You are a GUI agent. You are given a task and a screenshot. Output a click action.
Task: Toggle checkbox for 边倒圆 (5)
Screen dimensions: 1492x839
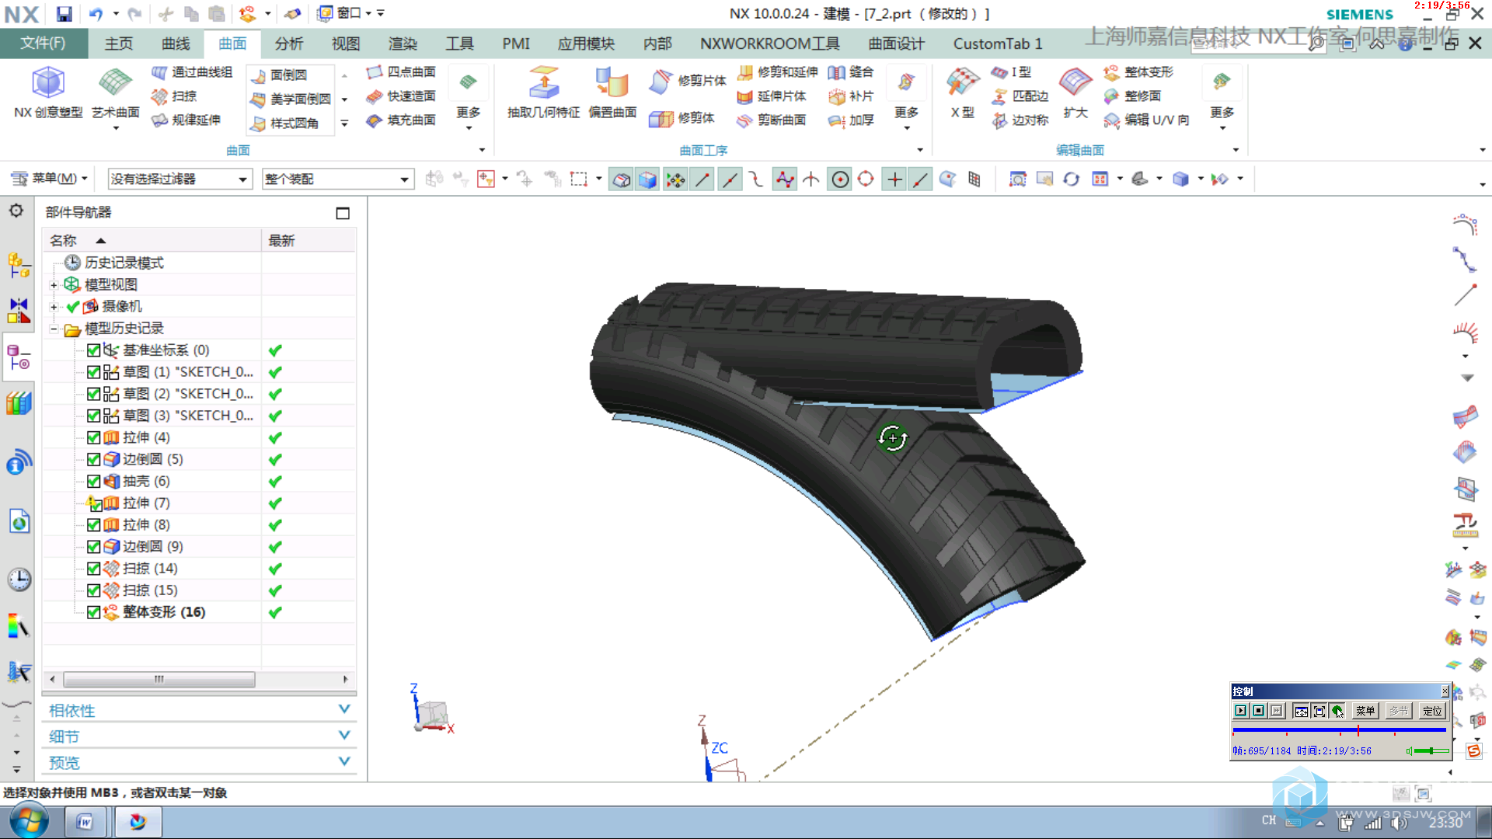pyautogui.click(x=93, y=459)
